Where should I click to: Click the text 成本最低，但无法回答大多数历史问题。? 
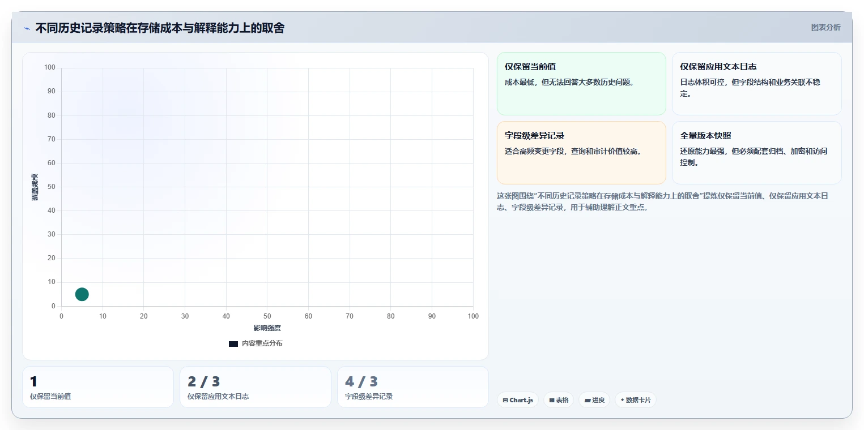(569, 82)
